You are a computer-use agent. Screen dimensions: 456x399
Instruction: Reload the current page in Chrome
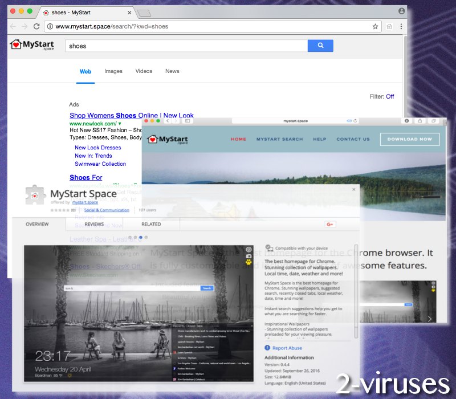click(37, 26)
